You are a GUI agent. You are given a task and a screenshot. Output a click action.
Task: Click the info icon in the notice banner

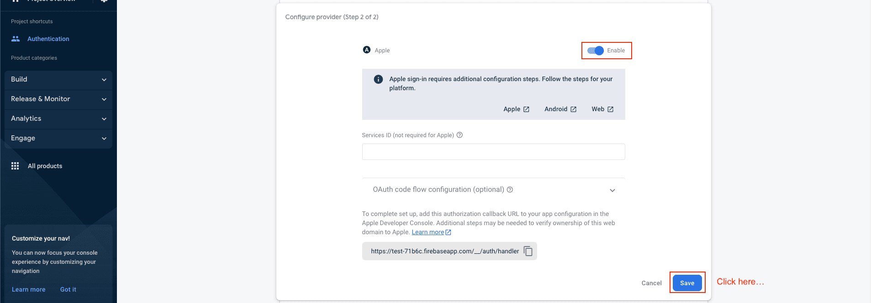(378, 79)
